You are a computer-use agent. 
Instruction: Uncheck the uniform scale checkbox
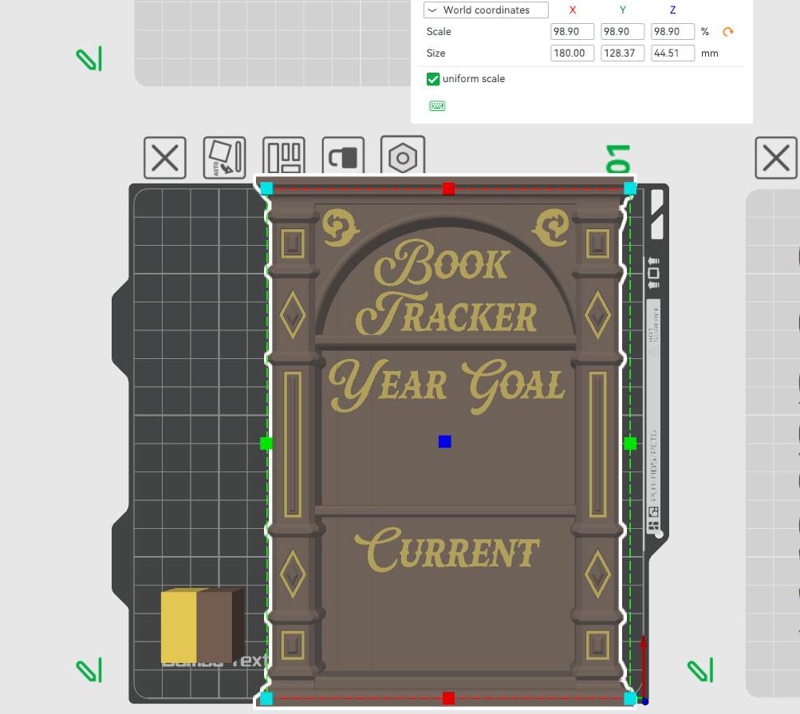coord(432,79)
